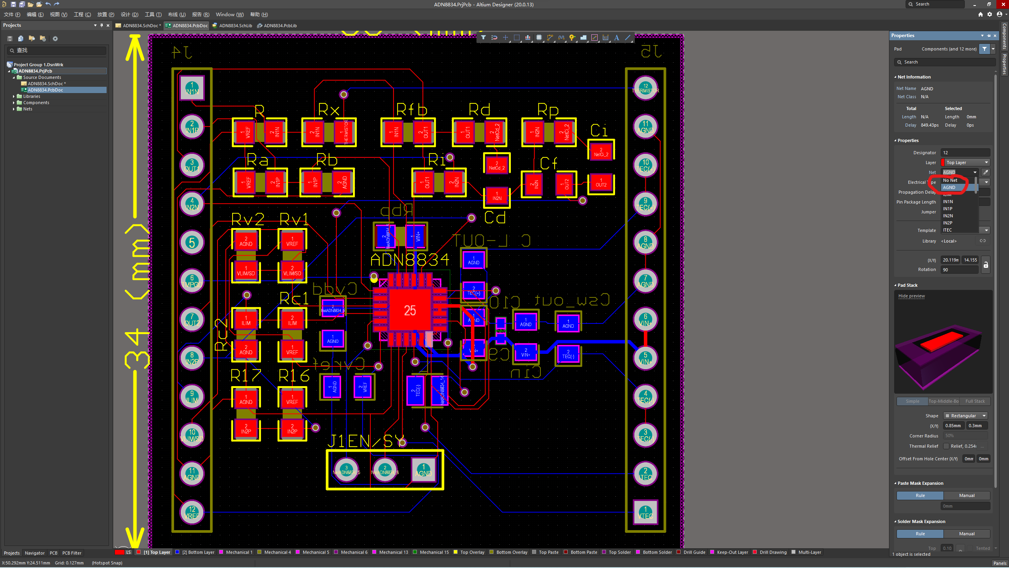Click the Save icon in title bar
This screenshot has height=568, width=1009.
pyautogui.click(x=13, y=4)
